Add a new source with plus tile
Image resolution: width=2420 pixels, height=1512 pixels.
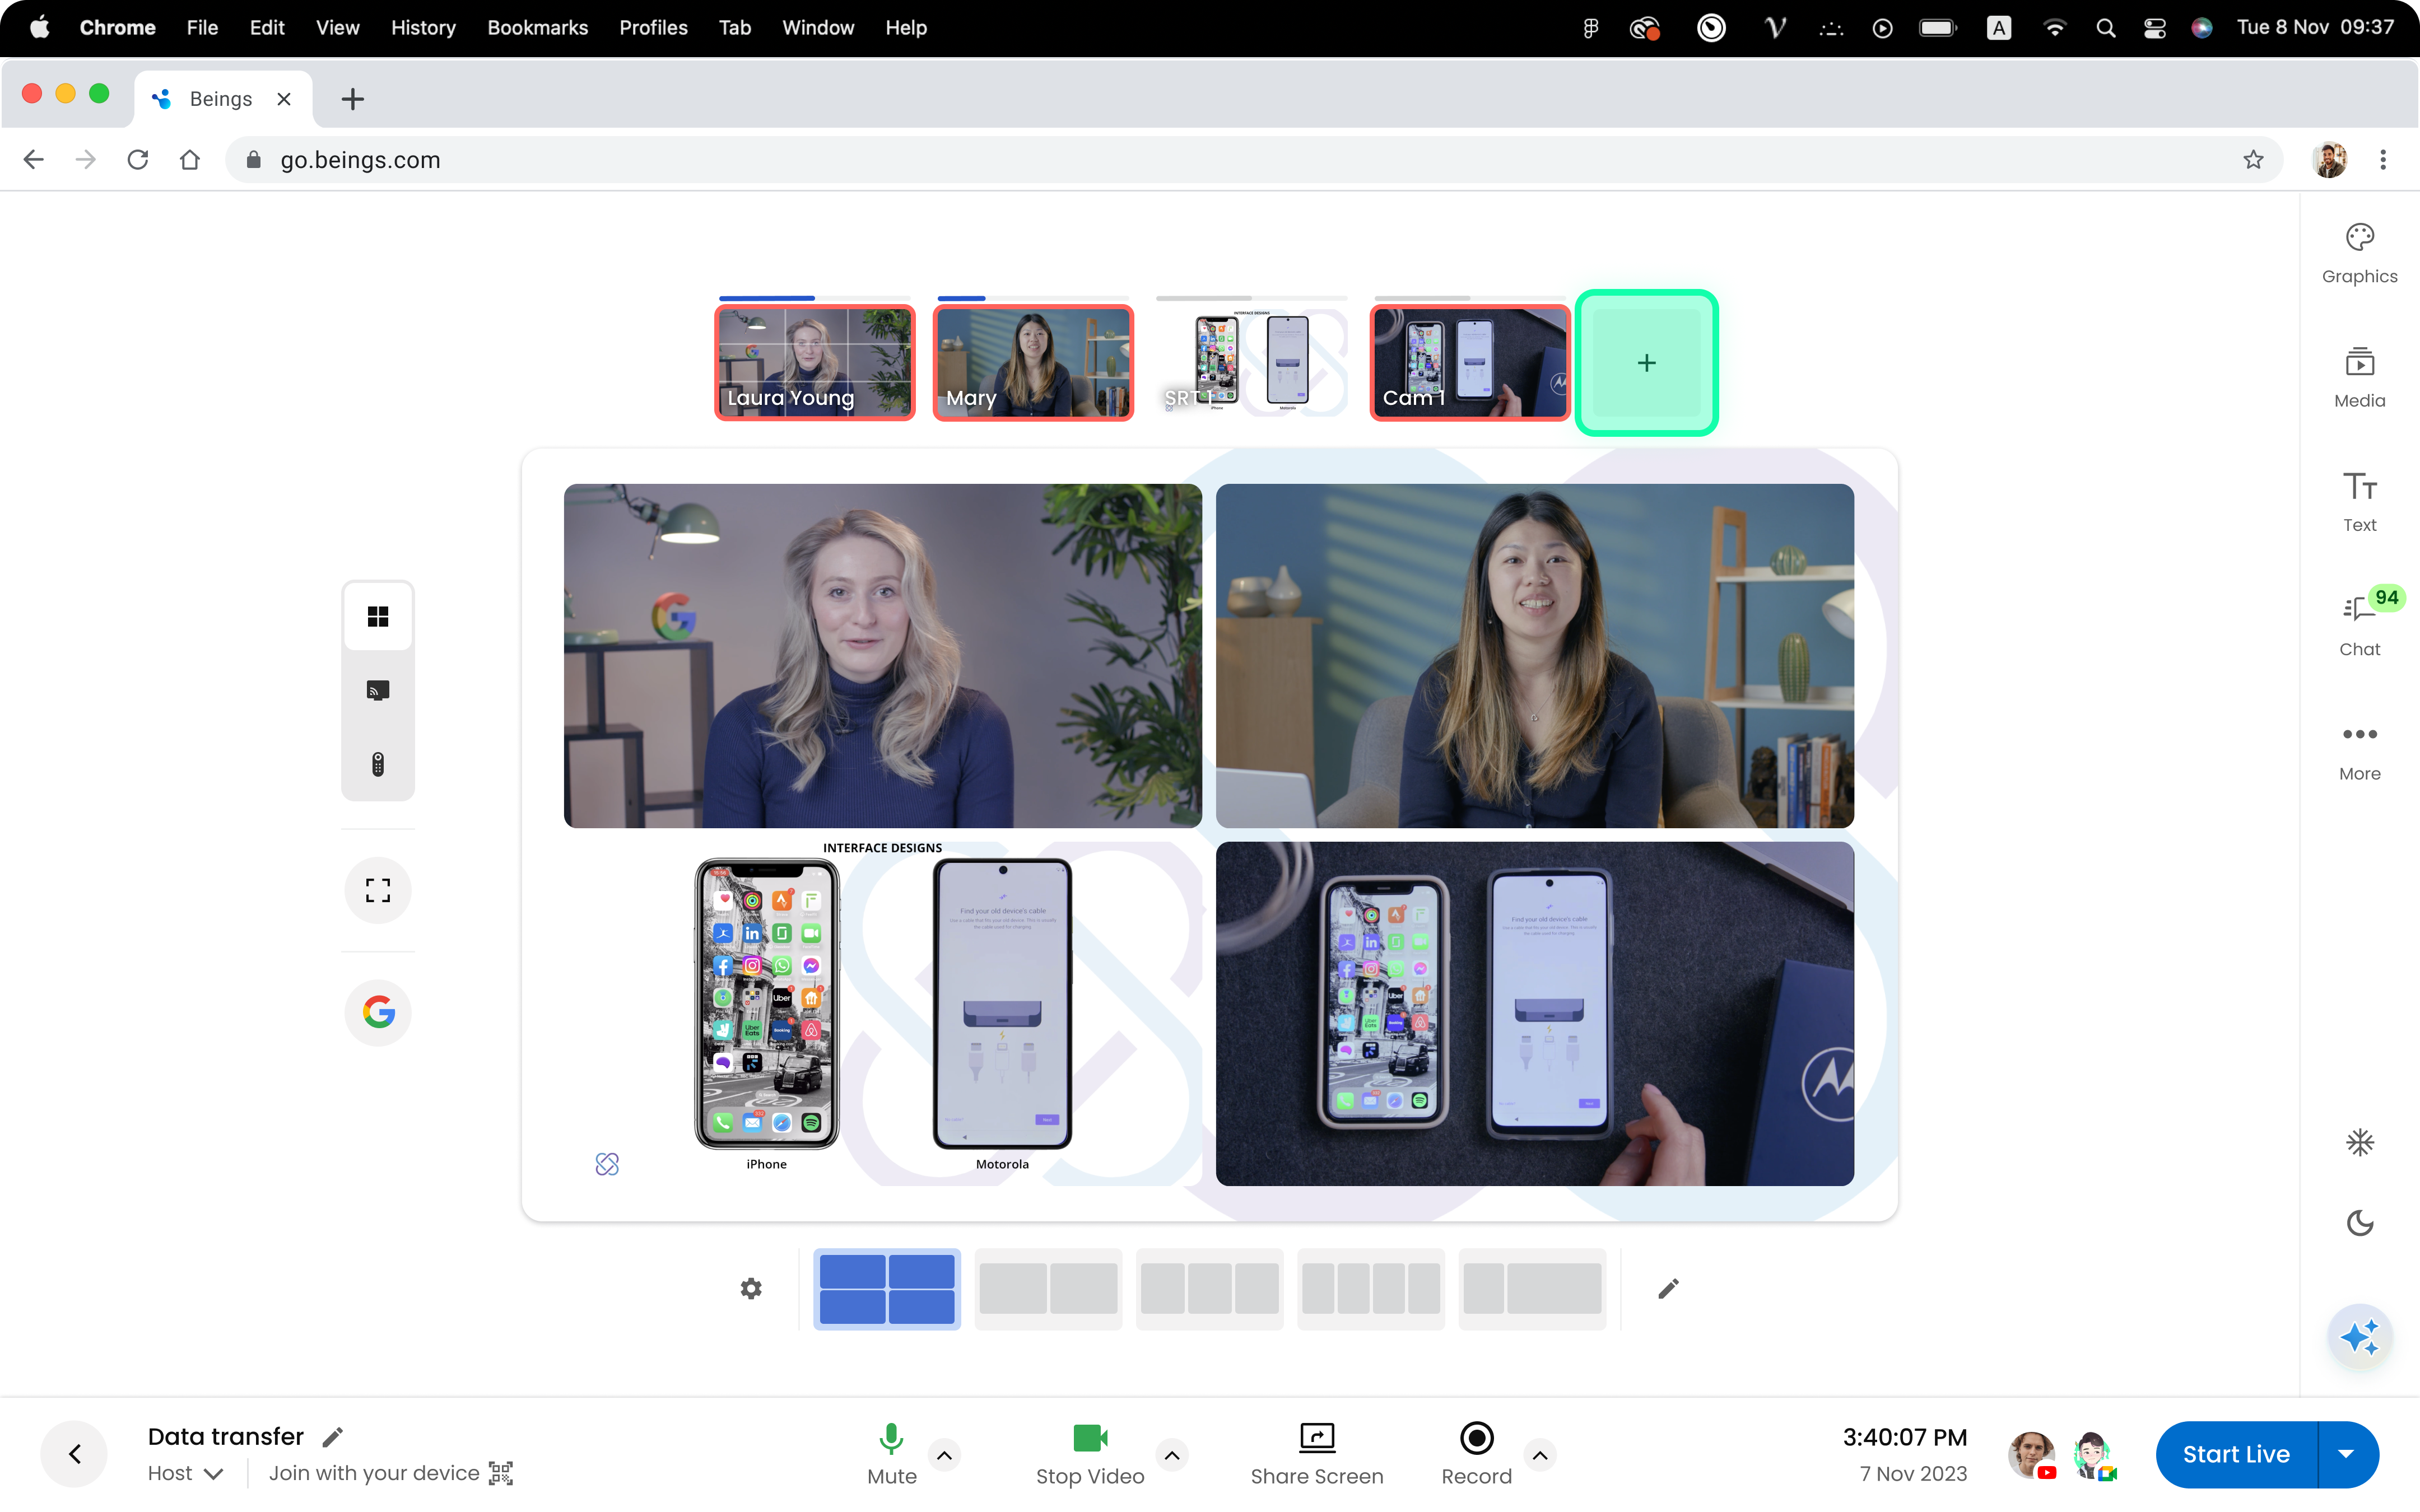[1646, 362]
